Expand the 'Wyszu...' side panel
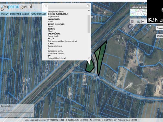163x122 pixels. 159,36
